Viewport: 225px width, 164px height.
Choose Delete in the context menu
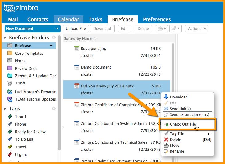(187, 139)
